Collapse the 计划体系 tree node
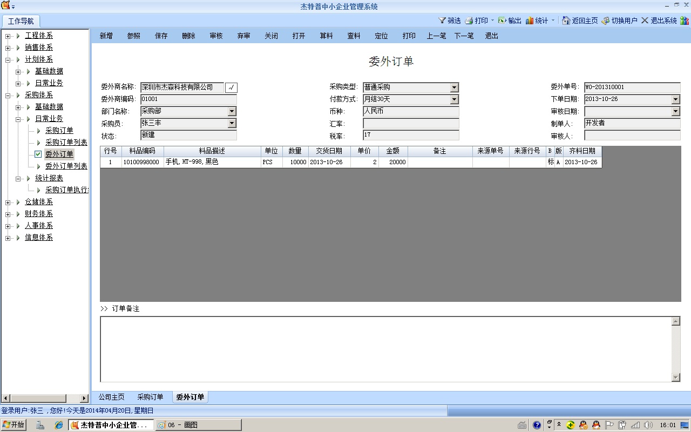This screenshot has width=691, height=432. click(8, 59)
